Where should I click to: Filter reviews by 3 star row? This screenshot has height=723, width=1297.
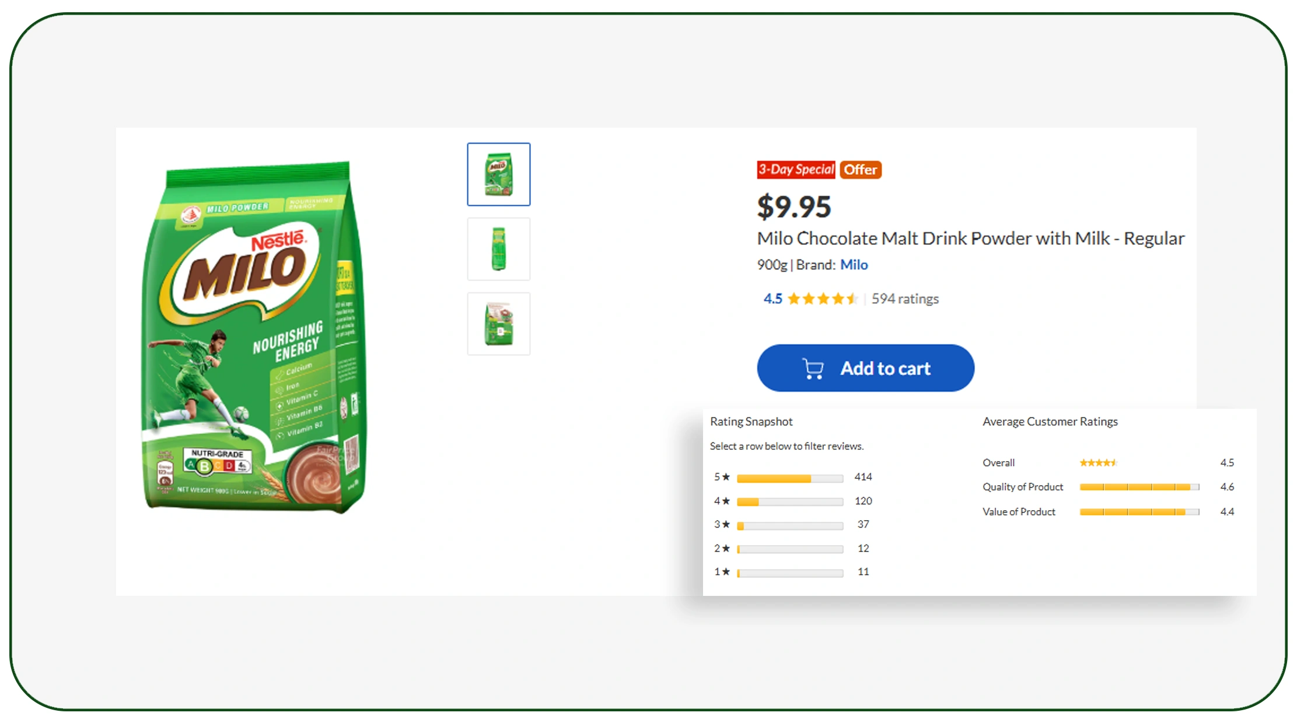click(790, 525)
